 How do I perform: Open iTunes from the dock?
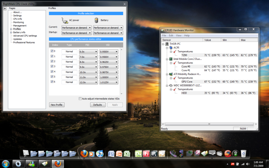pyautogui.click(x=100, y=154)
